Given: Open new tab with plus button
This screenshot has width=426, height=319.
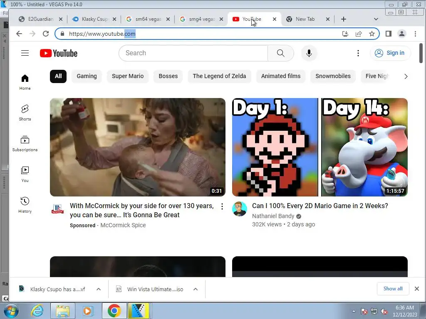Looking at the screenshot, I should [x=343, y=19].
